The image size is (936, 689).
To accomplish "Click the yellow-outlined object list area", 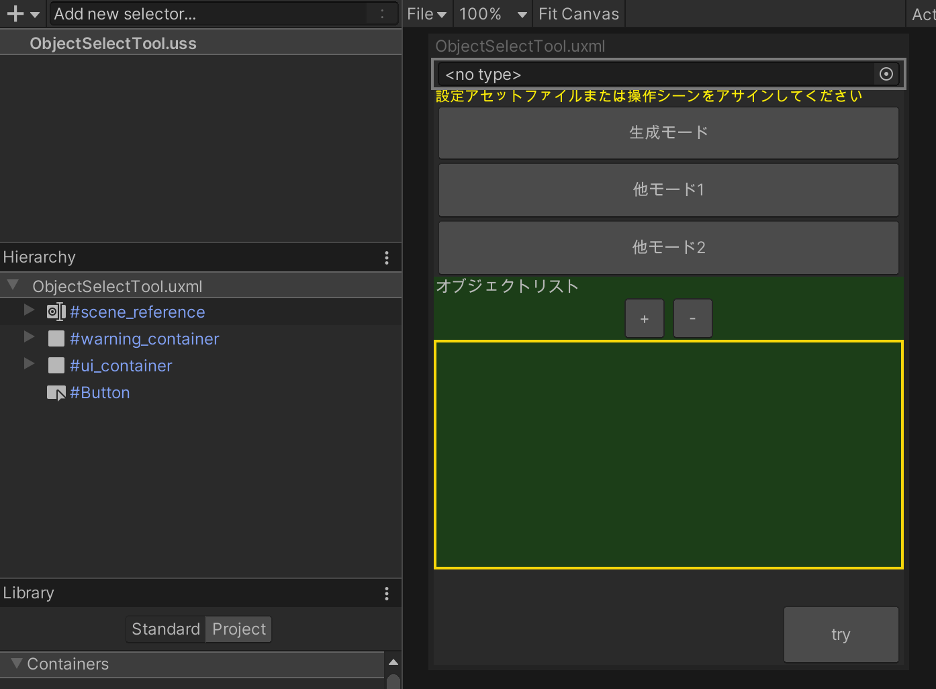I will click(669, 455).
